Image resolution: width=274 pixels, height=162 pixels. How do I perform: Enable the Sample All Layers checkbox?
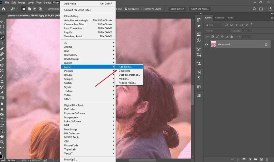point(143,9)
